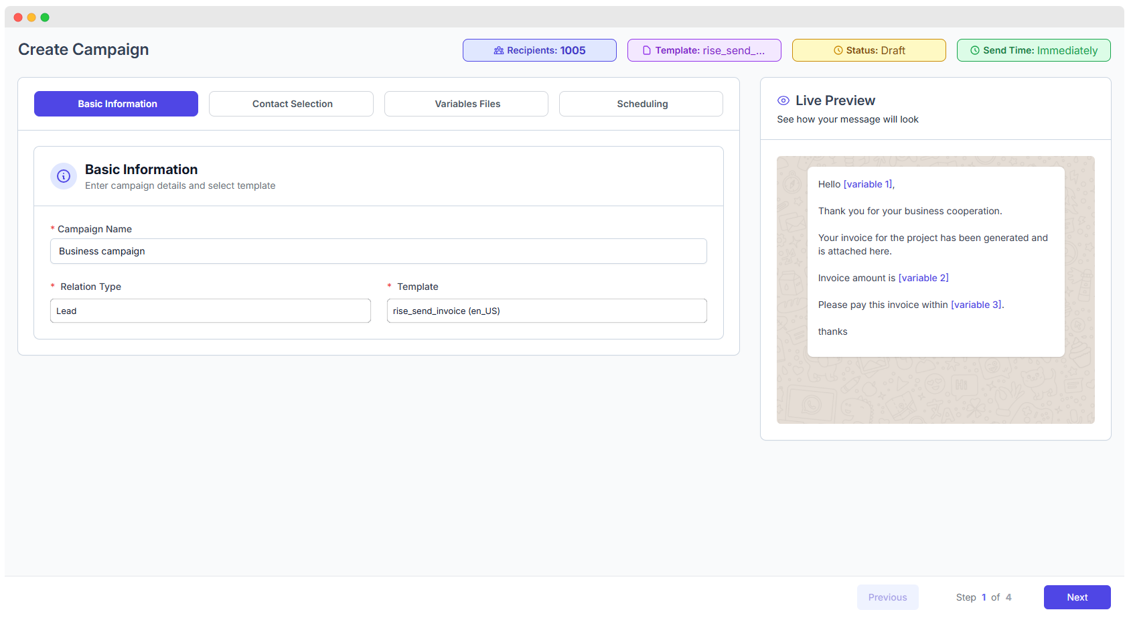The image size is (1129, 618).
Task: Click inside the Campaign Name field
Action: [378, 251]
